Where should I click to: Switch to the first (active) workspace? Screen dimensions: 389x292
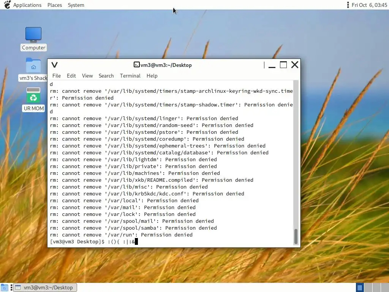tap(360, 287)
